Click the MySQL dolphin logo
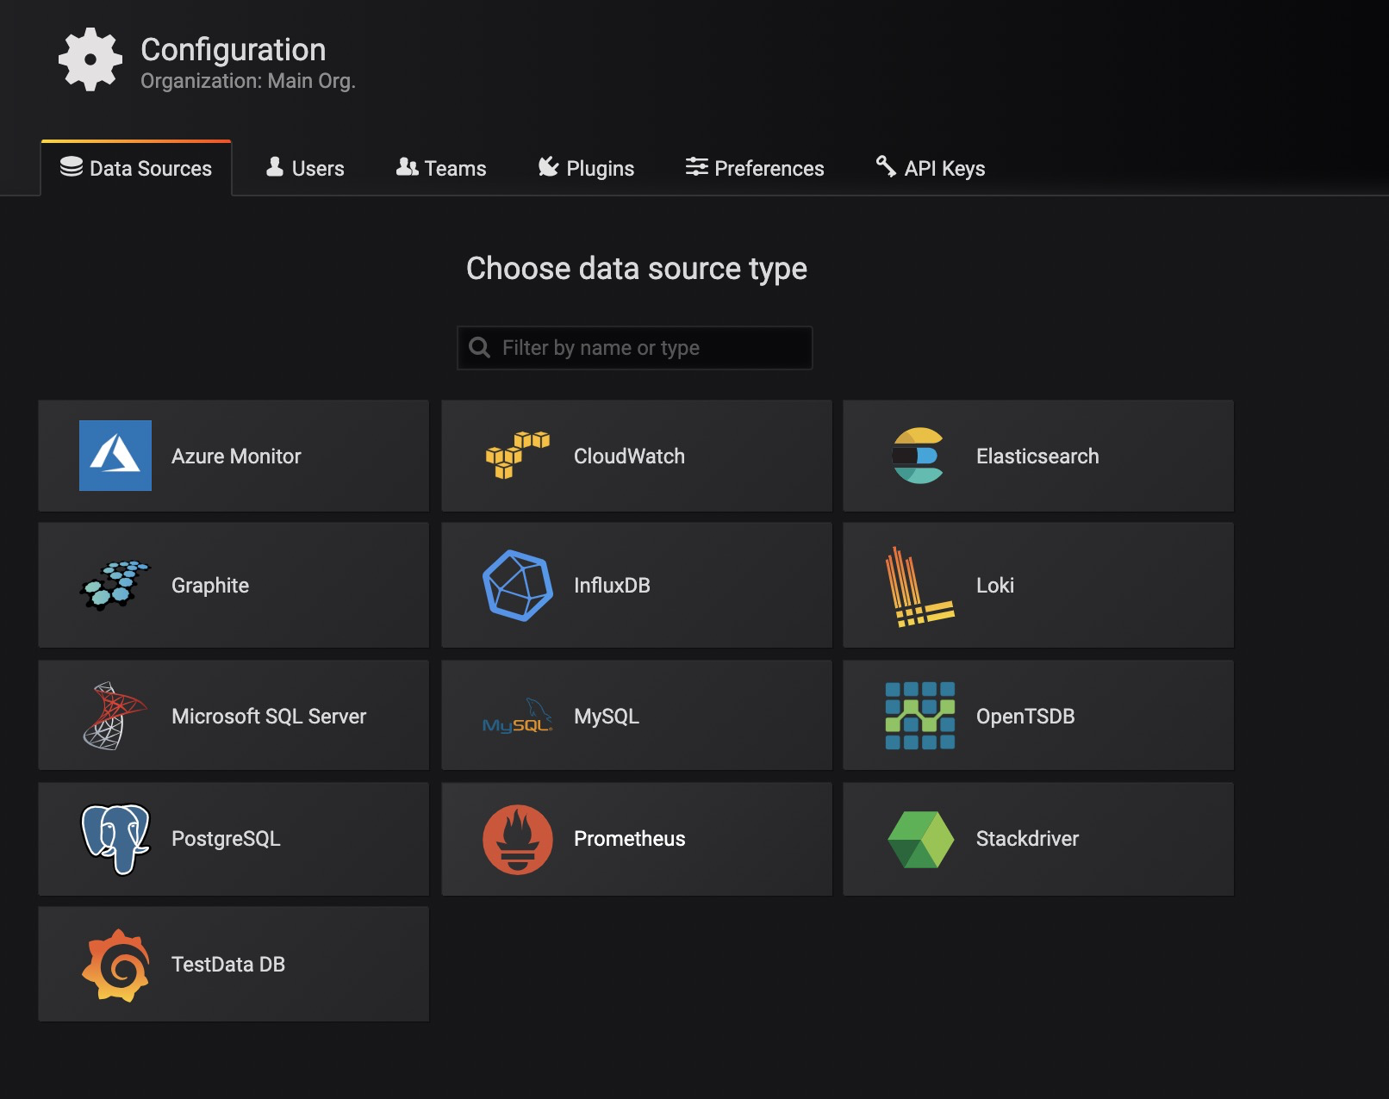 (x=518, y=717)
